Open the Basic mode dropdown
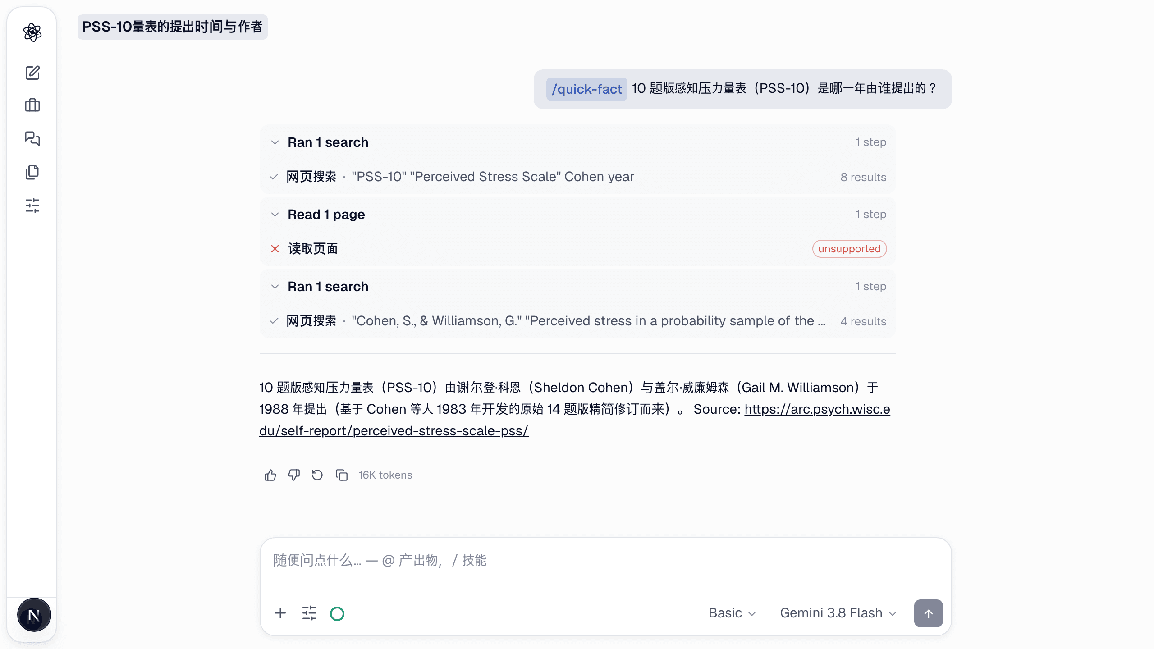The height and width of the screenshot is (649, 1154). 732,613
